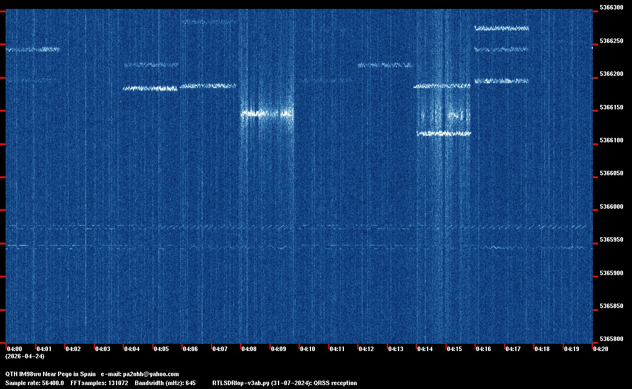Select the 04:10 time tick label
The width and height of the screenshot is (632, 389).
coord(308,349)
